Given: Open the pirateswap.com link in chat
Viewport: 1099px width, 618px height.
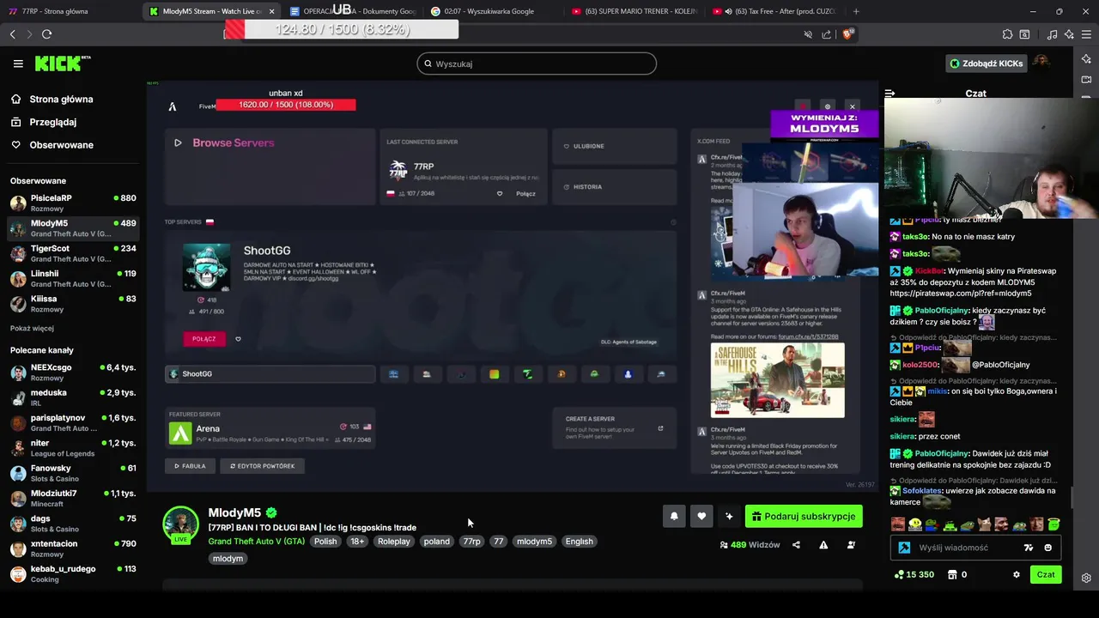Looking at the screenshot, I should [961, 294].
